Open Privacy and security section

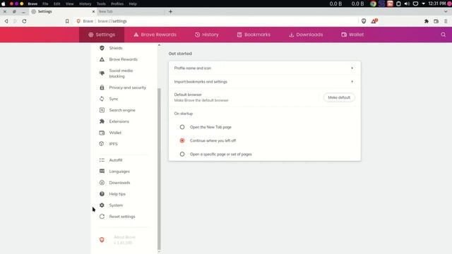(127, 87)
